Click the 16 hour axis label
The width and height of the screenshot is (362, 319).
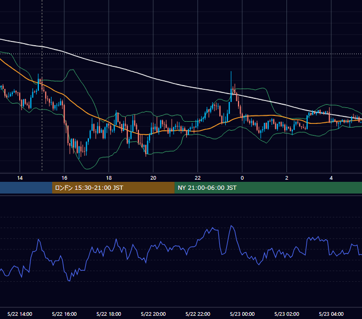(x=64, y=178)
